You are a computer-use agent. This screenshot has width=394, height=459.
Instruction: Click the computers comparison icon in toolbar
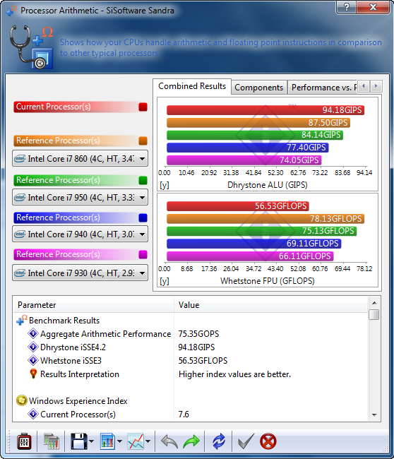coord(52,441)
